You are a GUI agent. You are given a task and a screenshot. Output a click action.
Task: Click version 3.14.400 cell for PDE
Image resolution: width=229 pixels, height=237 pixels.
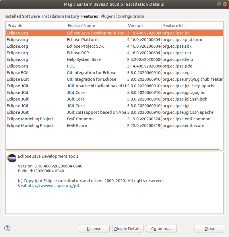(144, 66)
